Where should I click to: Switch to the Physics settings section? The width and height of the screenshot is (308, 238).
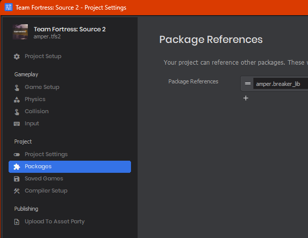pyautogui.click(x=35, y=99)
